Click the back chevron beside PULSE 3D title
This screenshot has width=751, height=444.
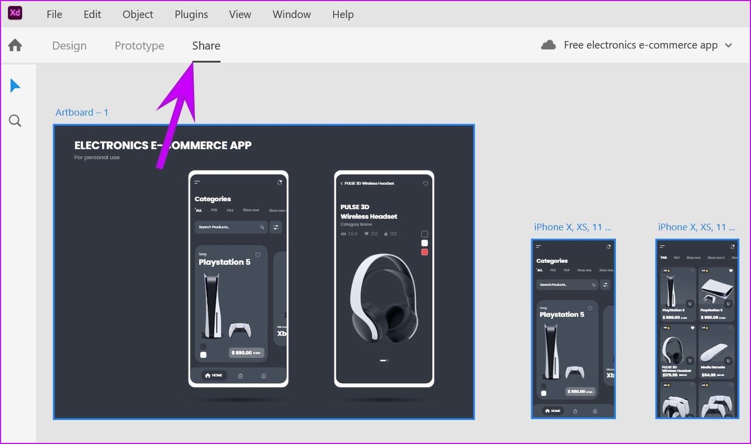342,183
